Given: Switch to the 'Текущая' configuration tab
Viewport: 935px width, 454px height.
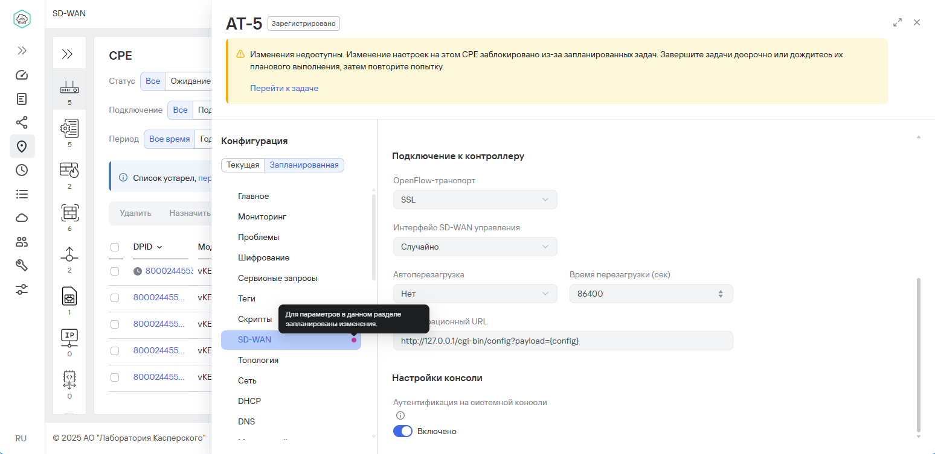Looking at the screenshot, I should pyautogui.click(x=243, y=165).
